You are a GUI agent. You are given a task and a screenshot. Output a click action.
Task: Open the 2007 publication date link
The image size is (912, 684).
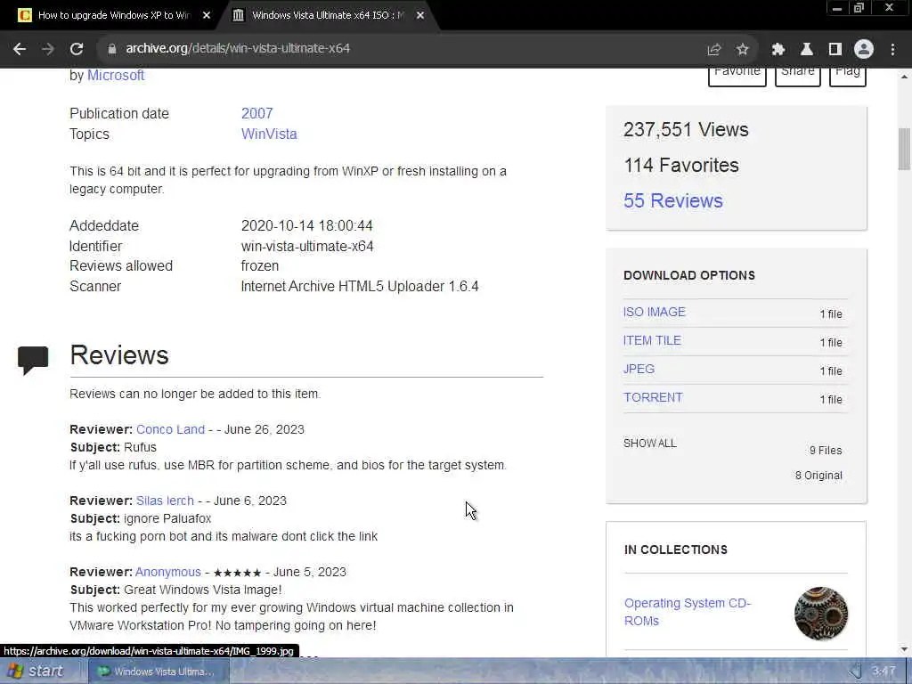(x=257, y=113)
